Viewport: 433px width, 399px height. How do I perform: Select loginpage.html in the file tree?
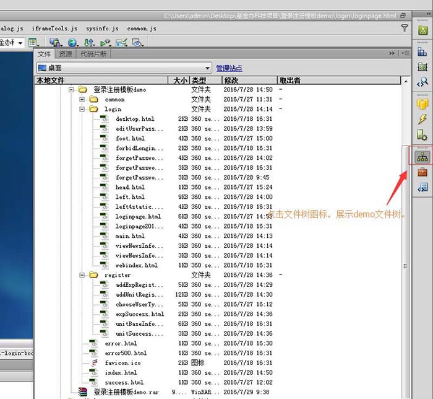coord(138,216)
